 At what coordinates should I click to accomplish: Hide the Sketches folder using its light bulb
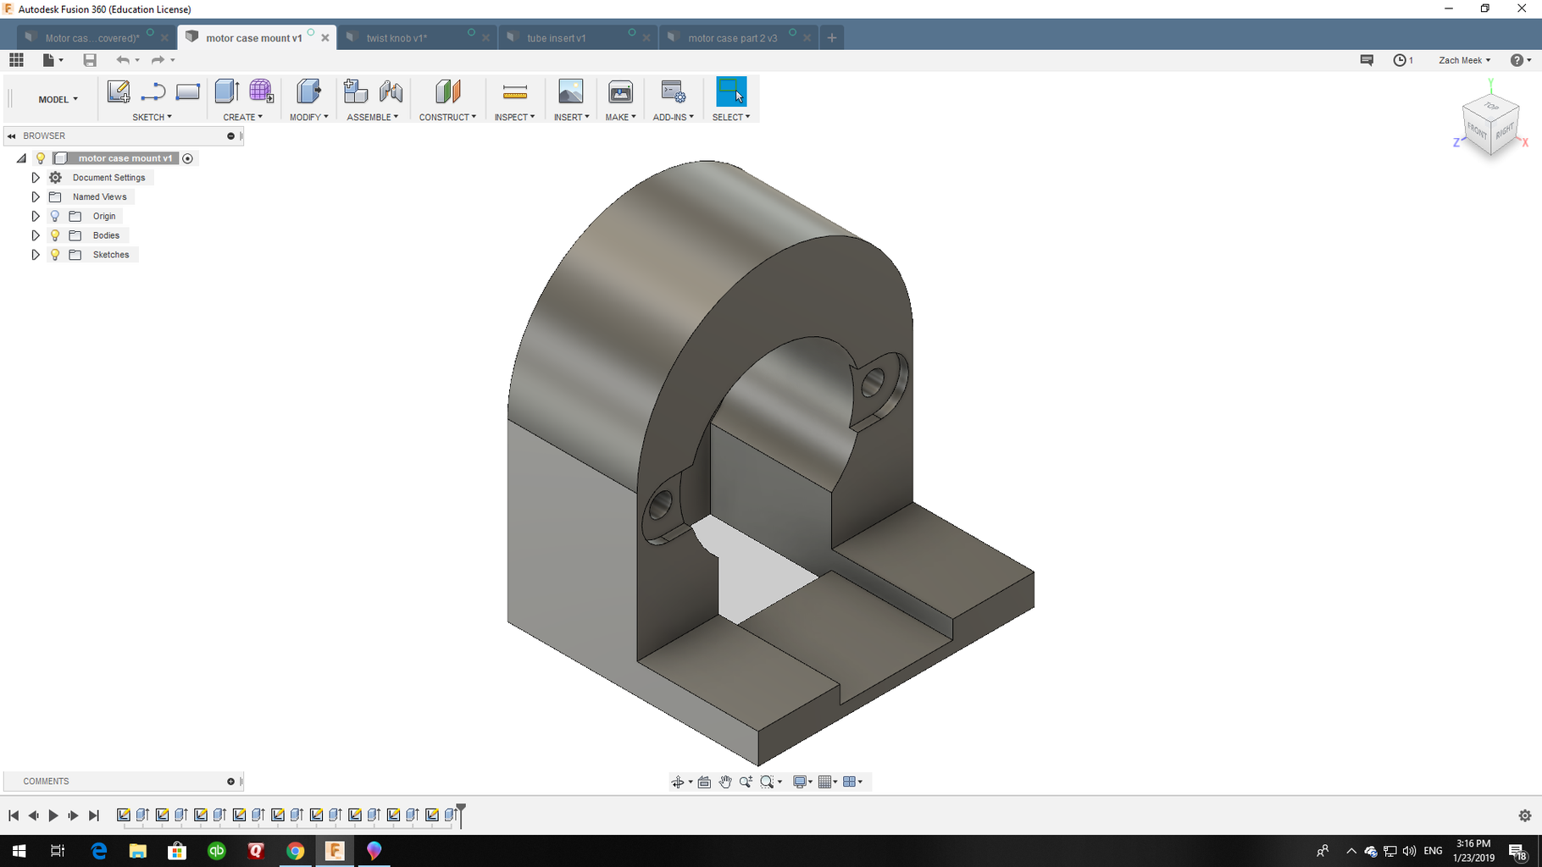tap(55, 255)
